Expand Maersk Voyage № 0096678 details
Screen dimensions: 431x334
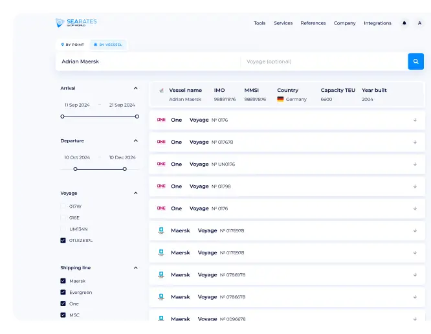pos(415,319)
